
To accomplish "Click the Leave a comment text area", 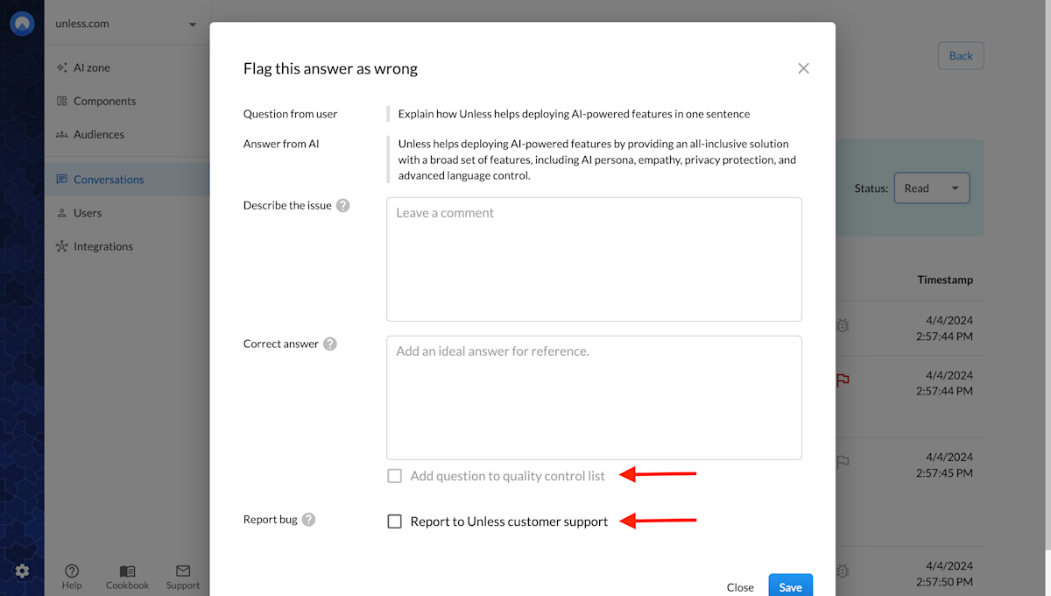I will [x=594, y=259].
